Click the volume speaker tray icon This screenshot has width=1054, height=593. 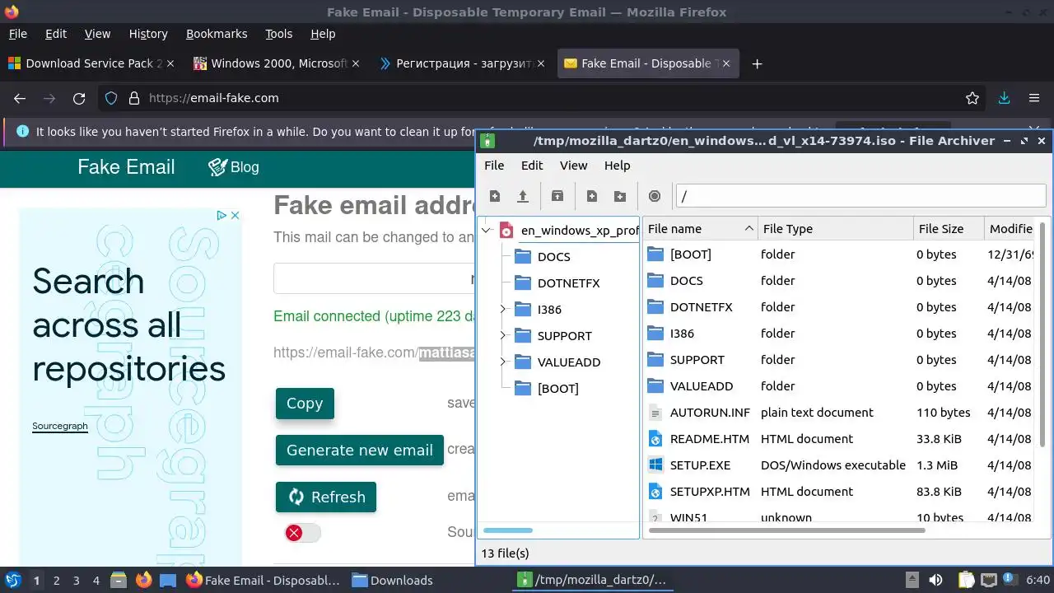tap(935, 580)
